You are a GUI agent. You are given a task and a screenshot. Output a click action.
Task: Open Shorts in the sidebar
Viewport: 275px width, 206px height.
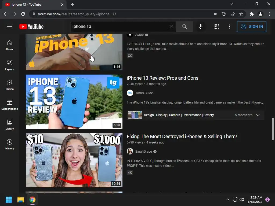tap(10, 85)
